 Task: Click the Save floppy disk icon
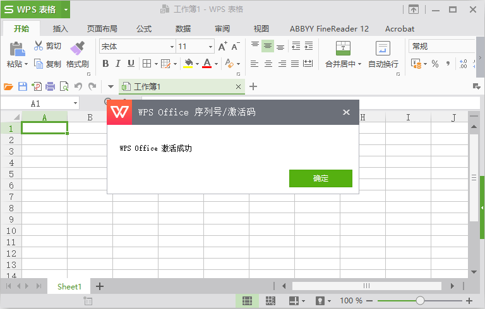[23, 86]
